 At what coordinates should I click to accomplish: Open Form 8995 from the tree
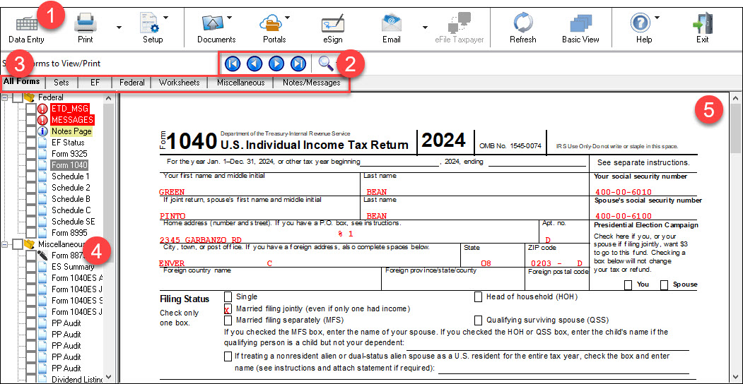tap(69, 233)
